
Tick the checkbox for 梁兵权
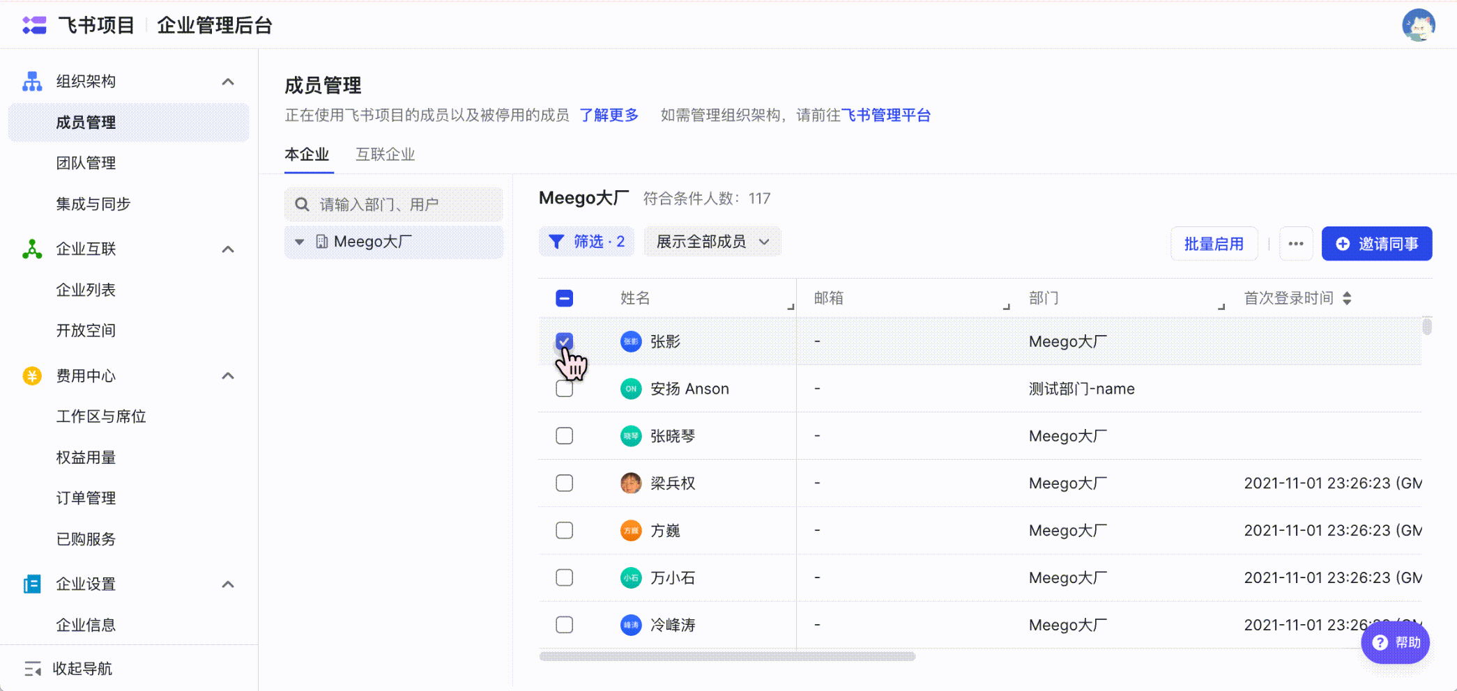click(x=565, y=483)
